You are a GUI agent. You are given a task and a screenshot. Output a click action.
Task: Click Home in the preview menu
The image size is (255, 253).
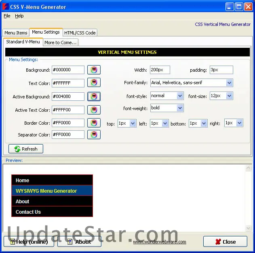click(x=52, y=180)
